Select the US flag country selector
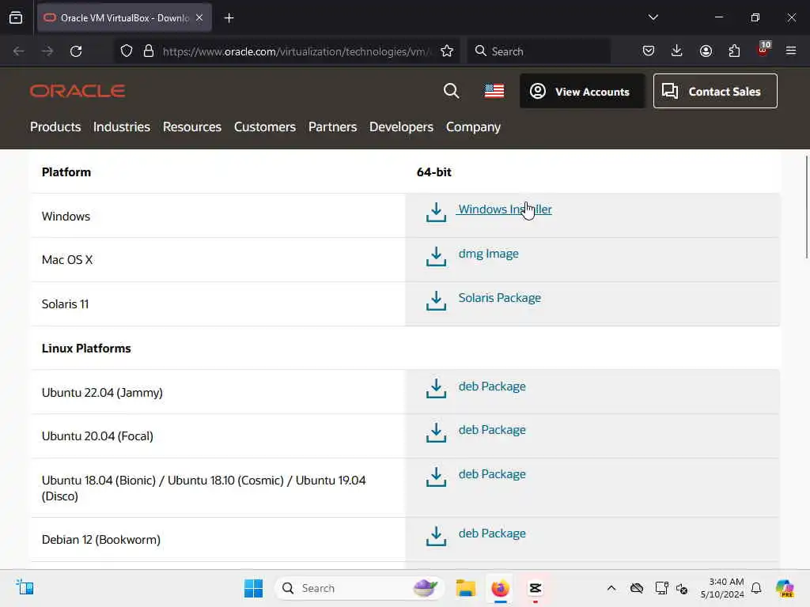 point(494,92)
